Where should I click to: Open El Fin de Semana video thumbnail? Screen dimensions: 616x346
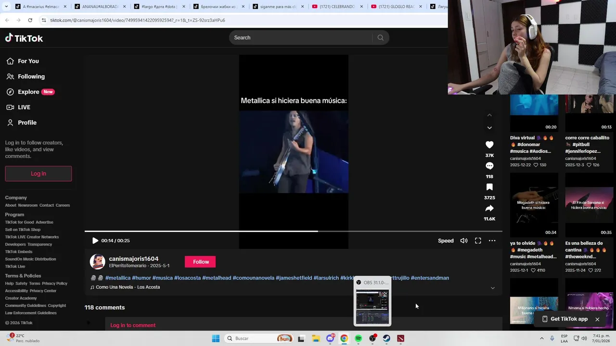coord(589,205)
